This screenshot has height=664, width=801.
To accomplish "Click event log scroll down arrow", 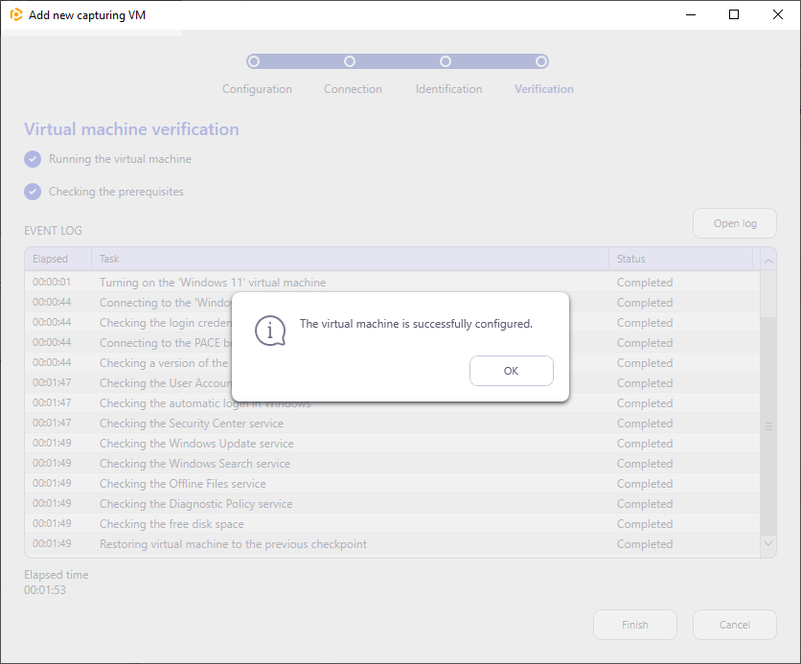I will 768,543.
